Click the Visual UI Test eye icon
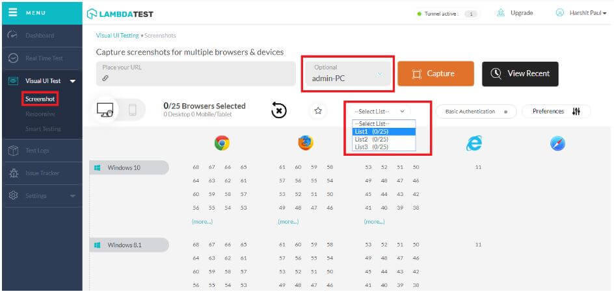Image resolution: width=614 pixels, height=294 pixels. click(13, 81)
